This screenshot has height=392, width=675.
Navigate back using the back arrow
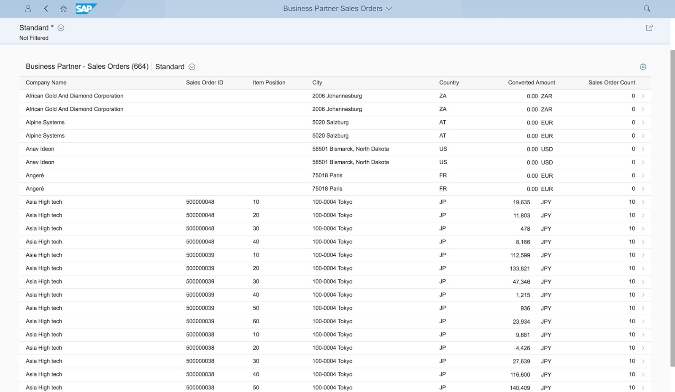(x=46, y=8)
